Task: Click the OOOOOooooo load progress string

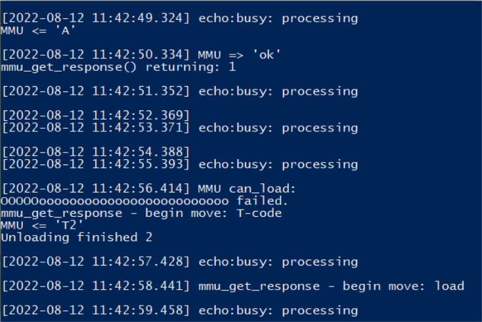Action: 115,200
